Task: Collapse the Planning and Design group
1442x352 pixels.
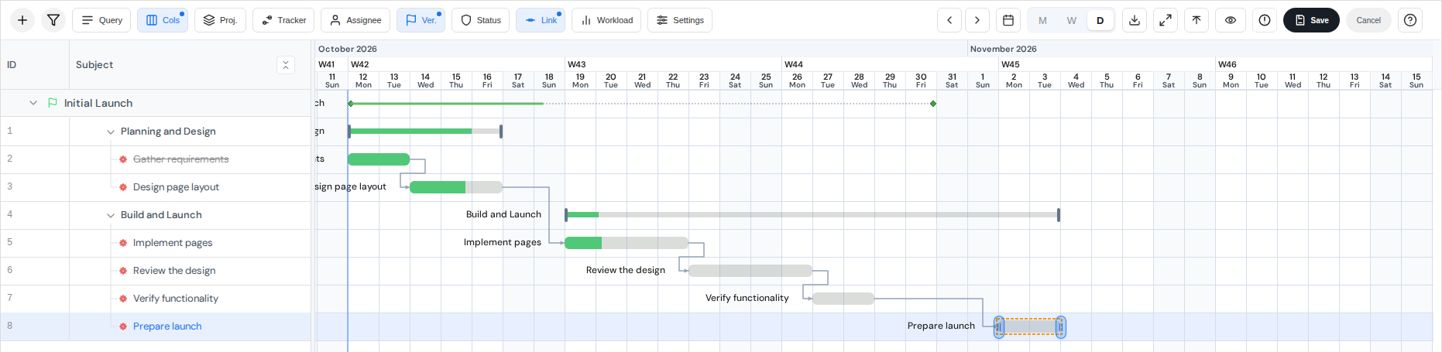Action: [111, 132]
